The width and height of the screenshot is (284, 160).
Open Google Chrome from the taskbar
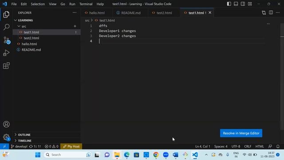pos(156,155)
